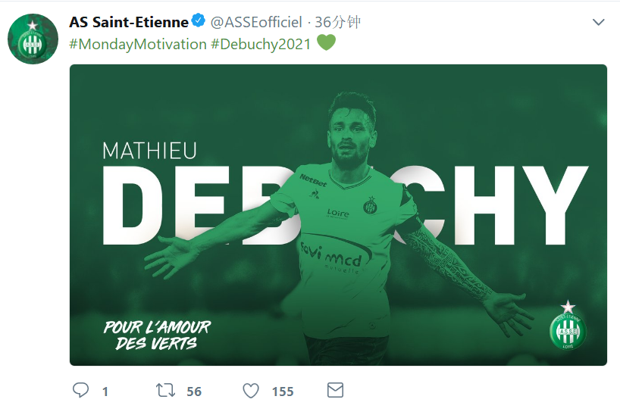Click the blue verified badge
The width and height of the screenshot is (620, 415).
199,21
